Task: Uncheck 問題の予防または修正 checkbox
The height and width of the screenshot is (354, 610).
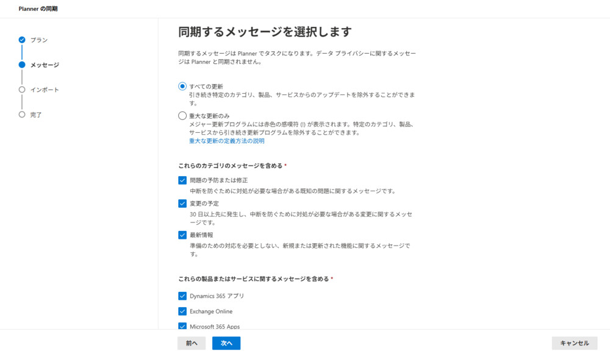Action: pyautogui.click(x=182, y=180)
